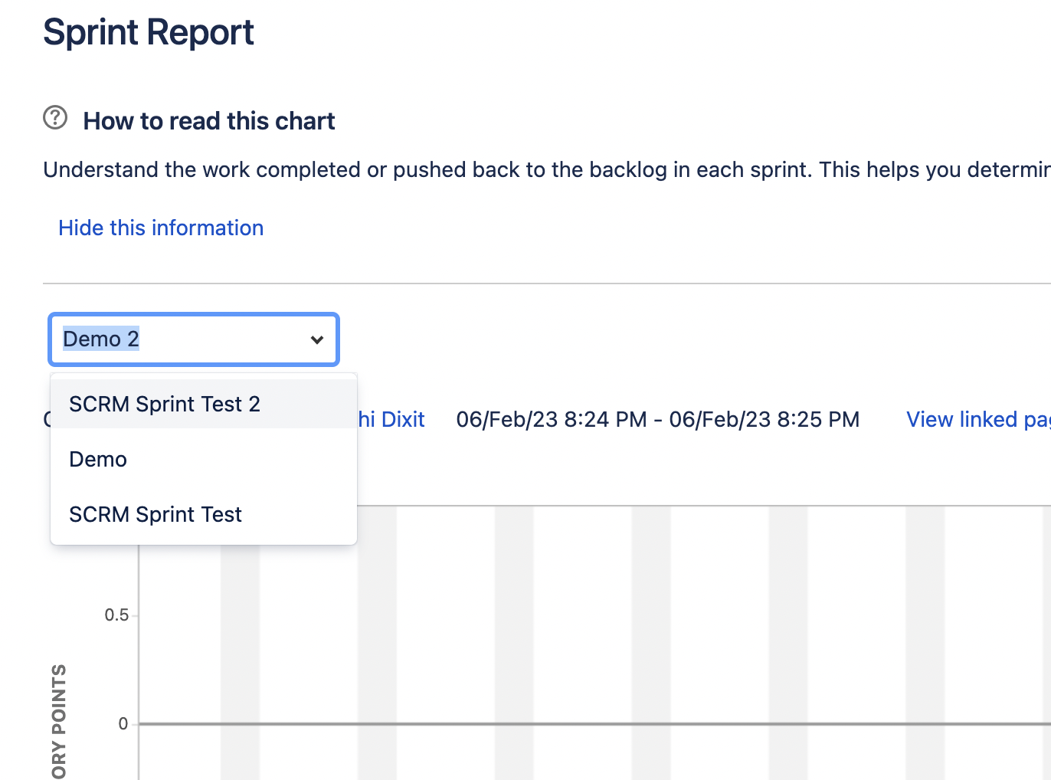Hide the chart explanation information
1051x780 pixels.
[160, 228]
